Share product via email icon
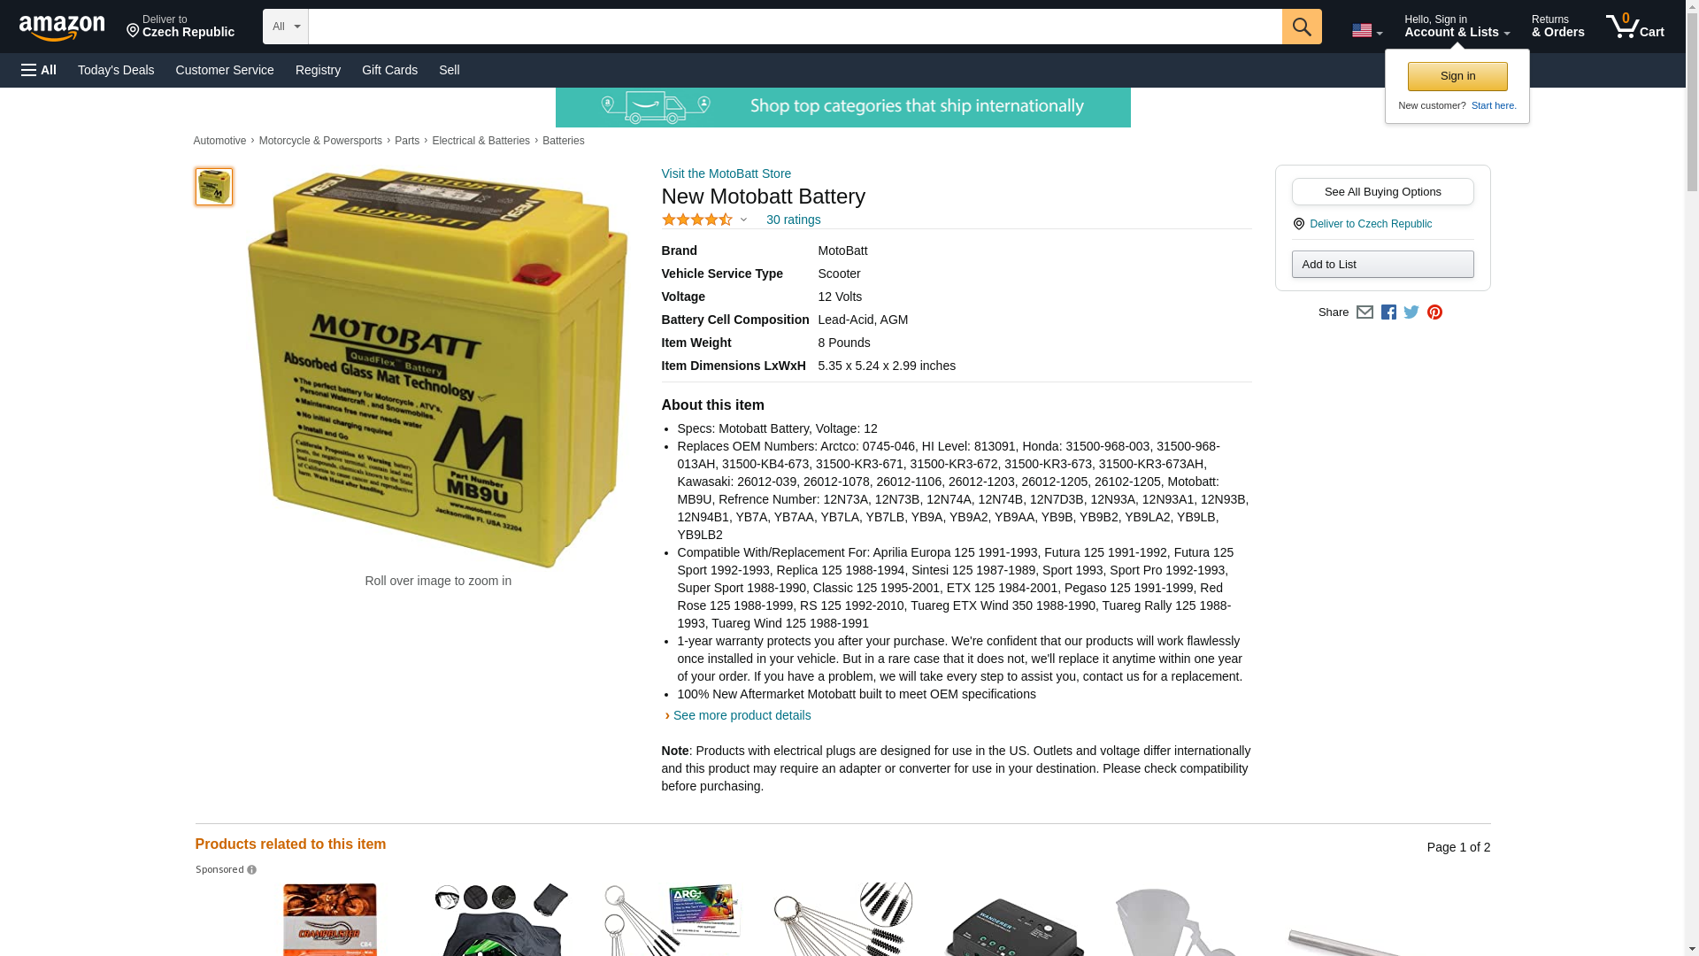The height and width of the screenshot is (956, 1699). pyautogui.click(x=1365, y=312)
